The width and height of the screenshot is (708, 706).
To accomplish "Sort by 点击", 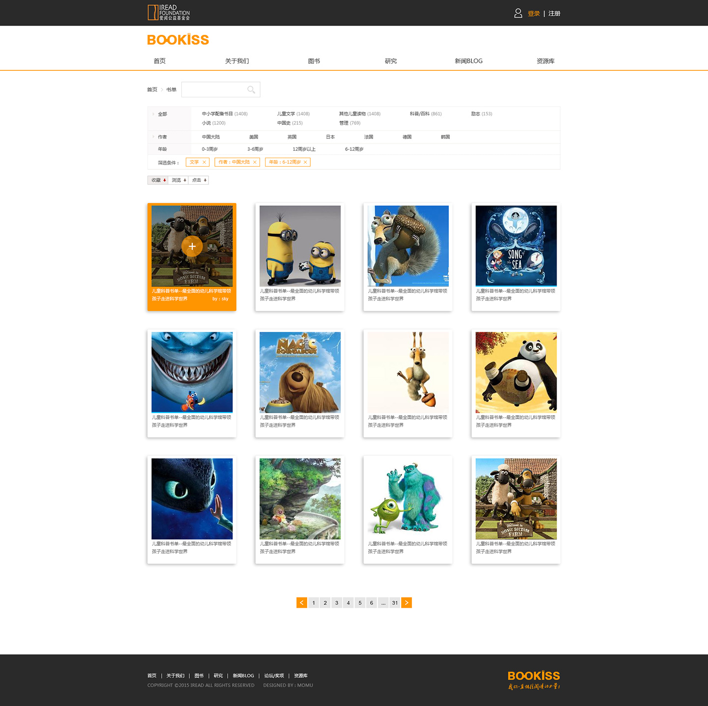I will coord(199,180).
